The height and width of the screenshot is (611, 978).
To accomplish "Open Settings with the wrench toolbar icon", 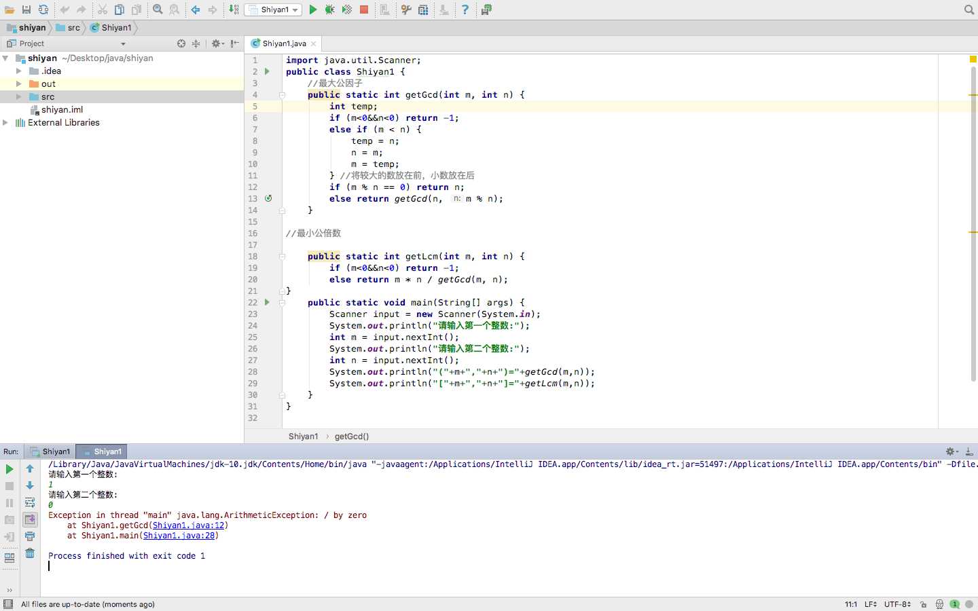I will (406, 10).
